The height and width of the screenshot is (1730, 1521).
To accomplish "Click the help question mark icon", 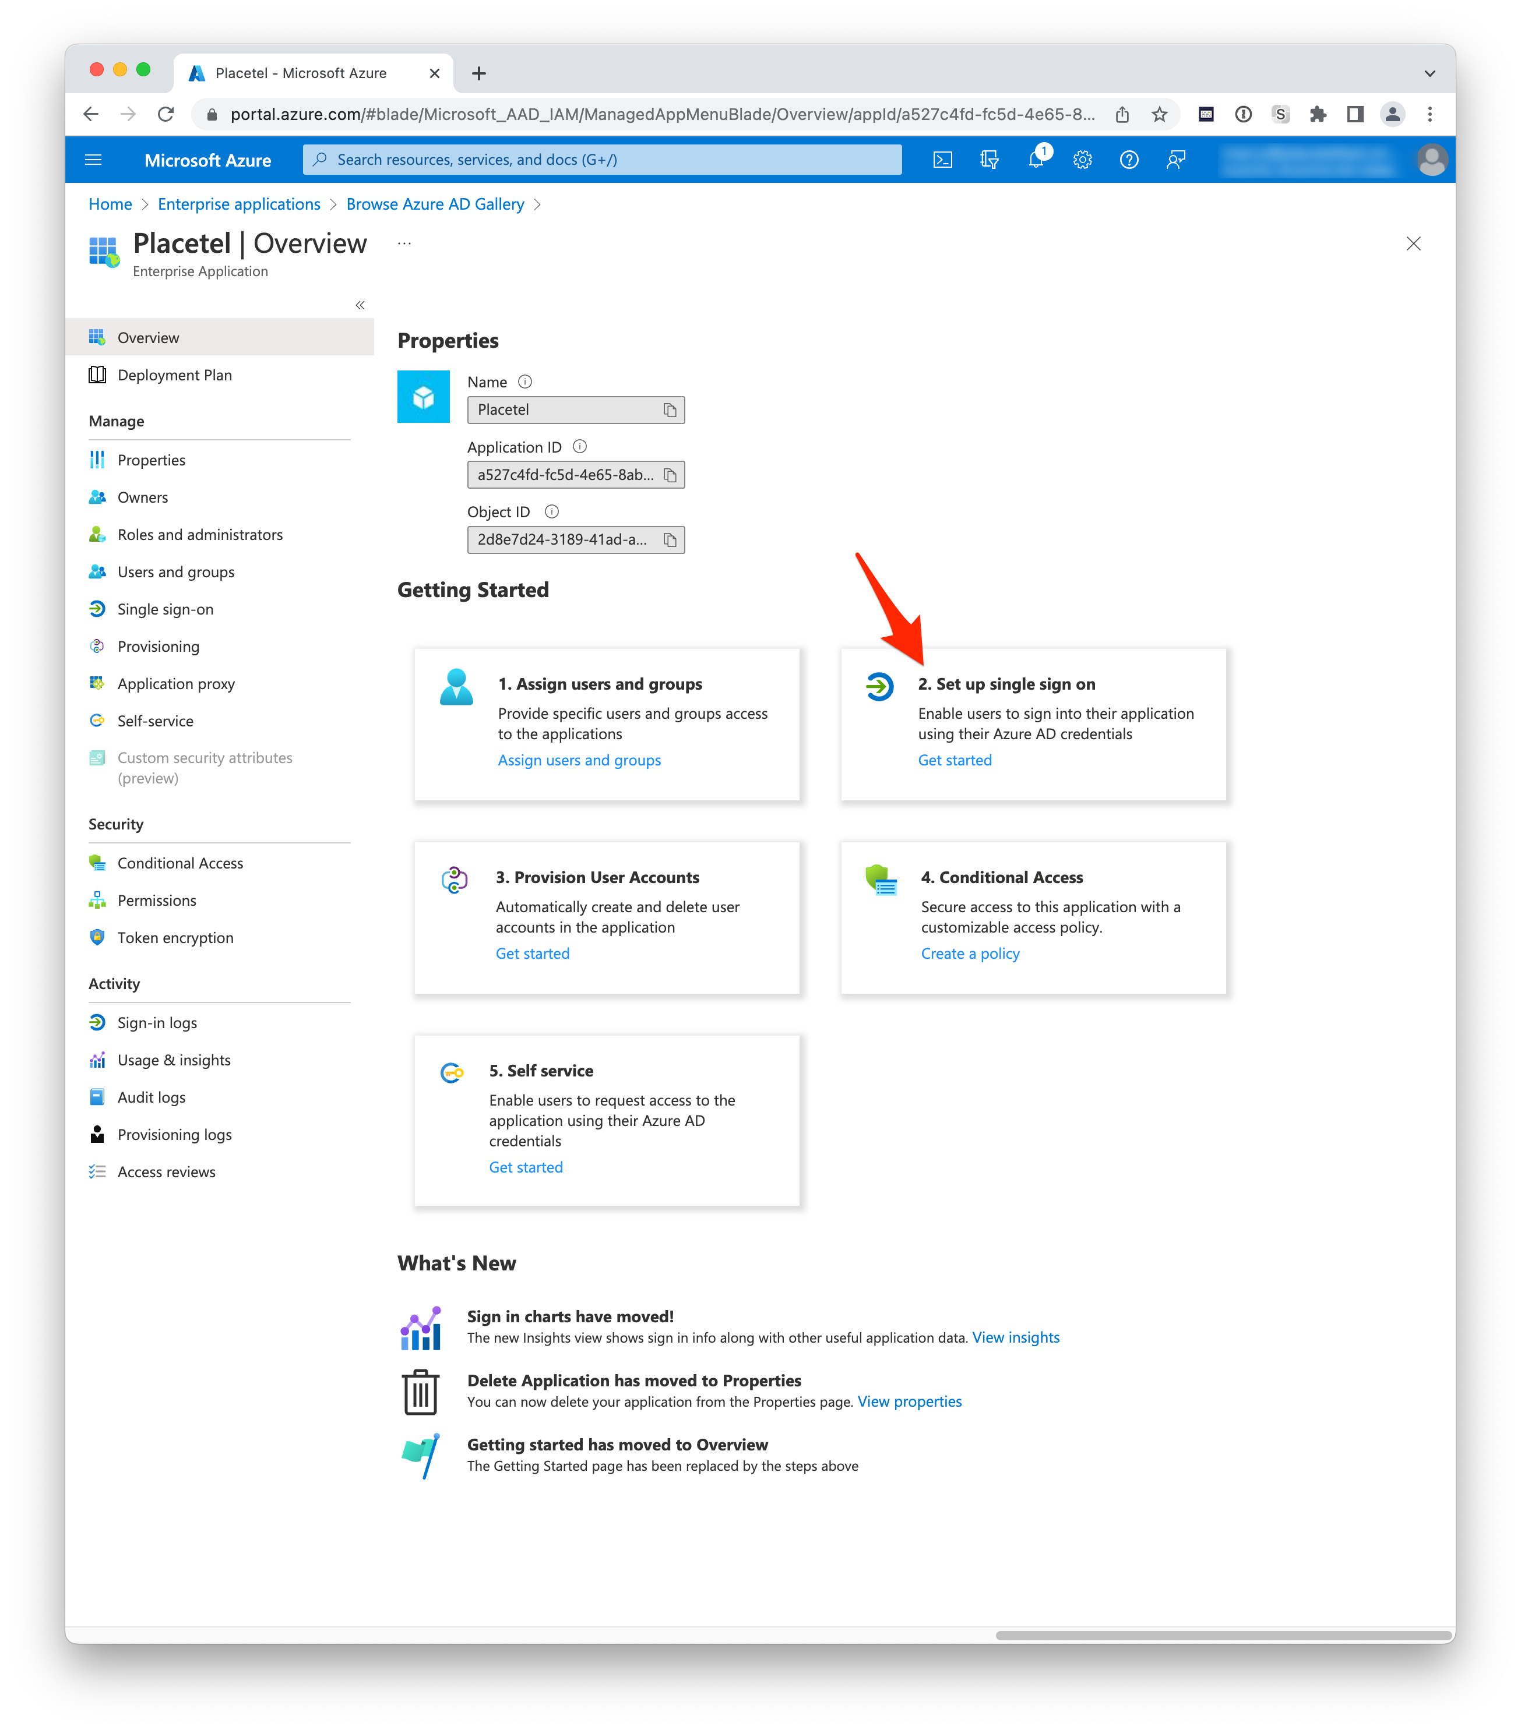I will point(1129,160).
